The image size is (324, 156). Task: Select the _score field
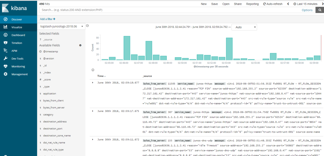(47, 79)
